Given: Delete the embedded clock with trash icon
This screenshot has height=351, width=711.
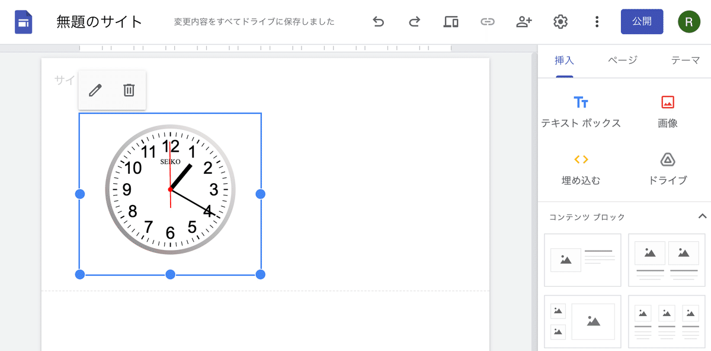Looking at the screenshot, I should point(129,90).
